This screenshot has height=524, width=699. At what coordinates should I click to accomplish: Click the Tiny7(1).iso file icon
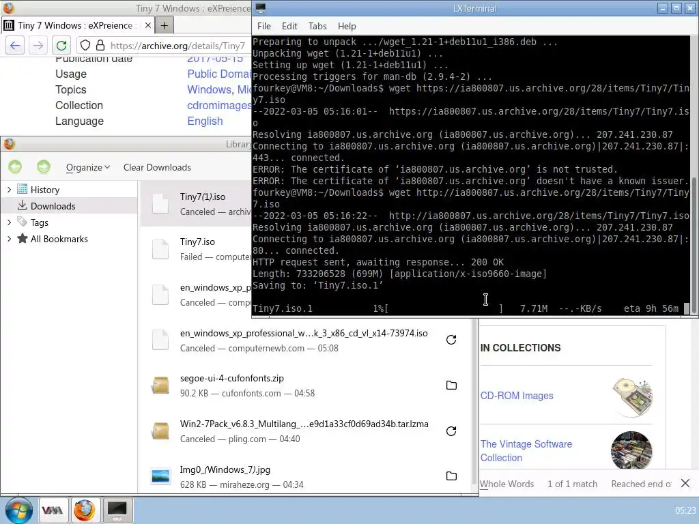(160, 204)
